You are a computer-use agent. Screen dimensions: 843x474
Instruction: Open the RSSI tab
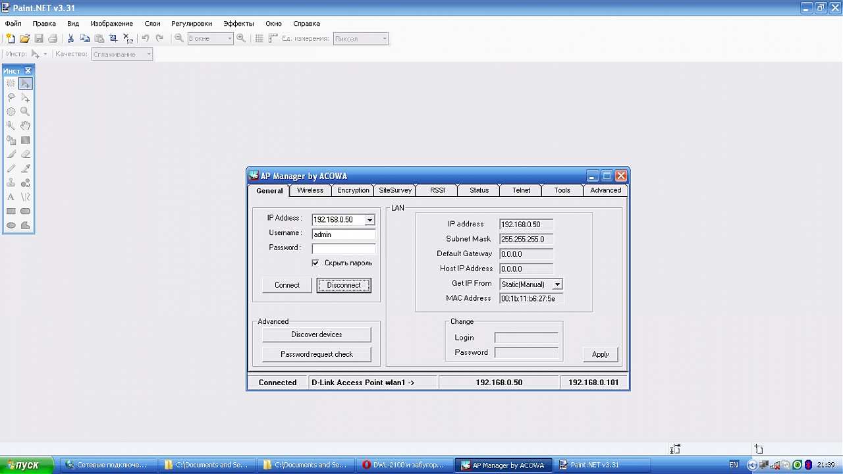click(437, 190)
